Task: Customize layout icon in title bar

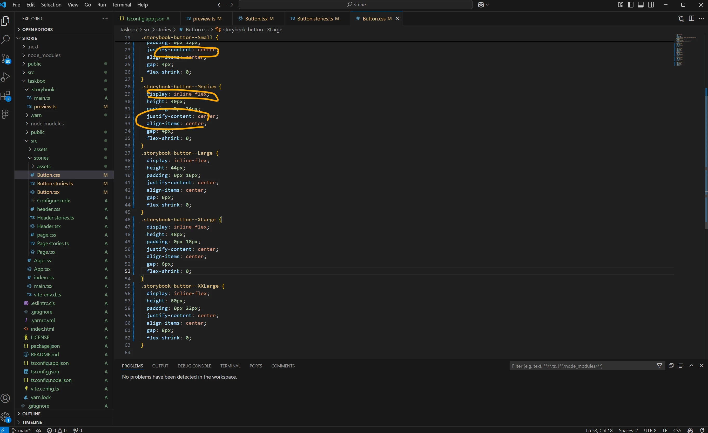Action: (x=621, y=5)
